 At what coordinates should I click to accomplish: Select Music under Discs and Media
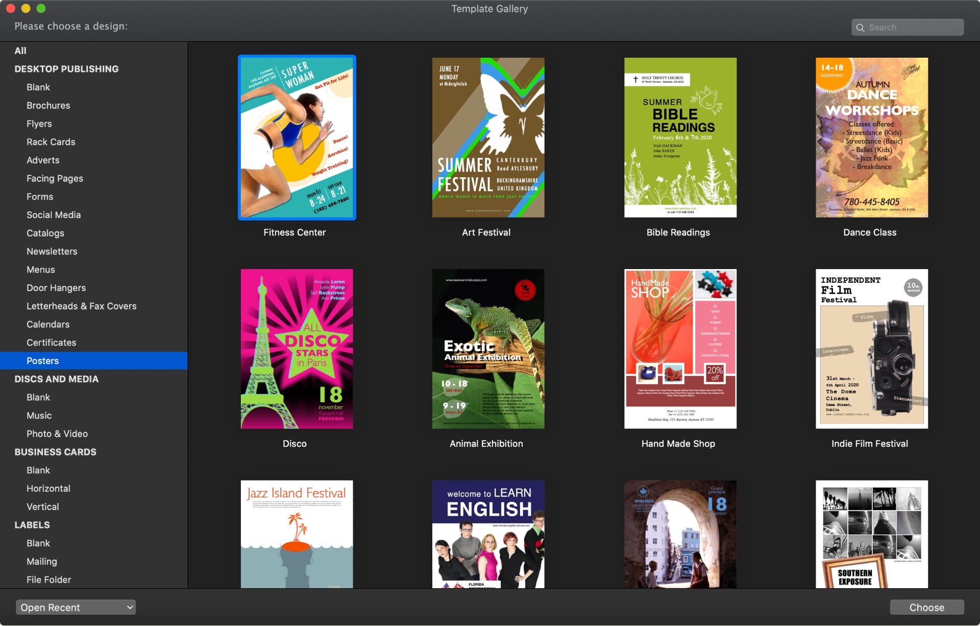39,415
